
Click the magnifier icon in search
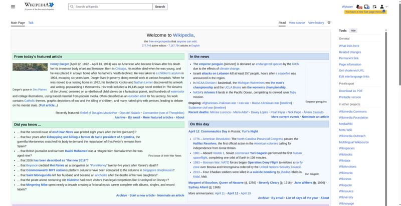[72, 6]
